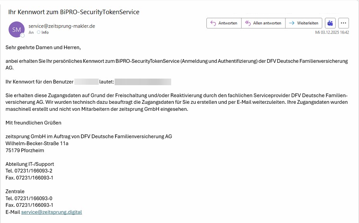
Task: Click the redacted password after lautet
Action: (143, 82)
